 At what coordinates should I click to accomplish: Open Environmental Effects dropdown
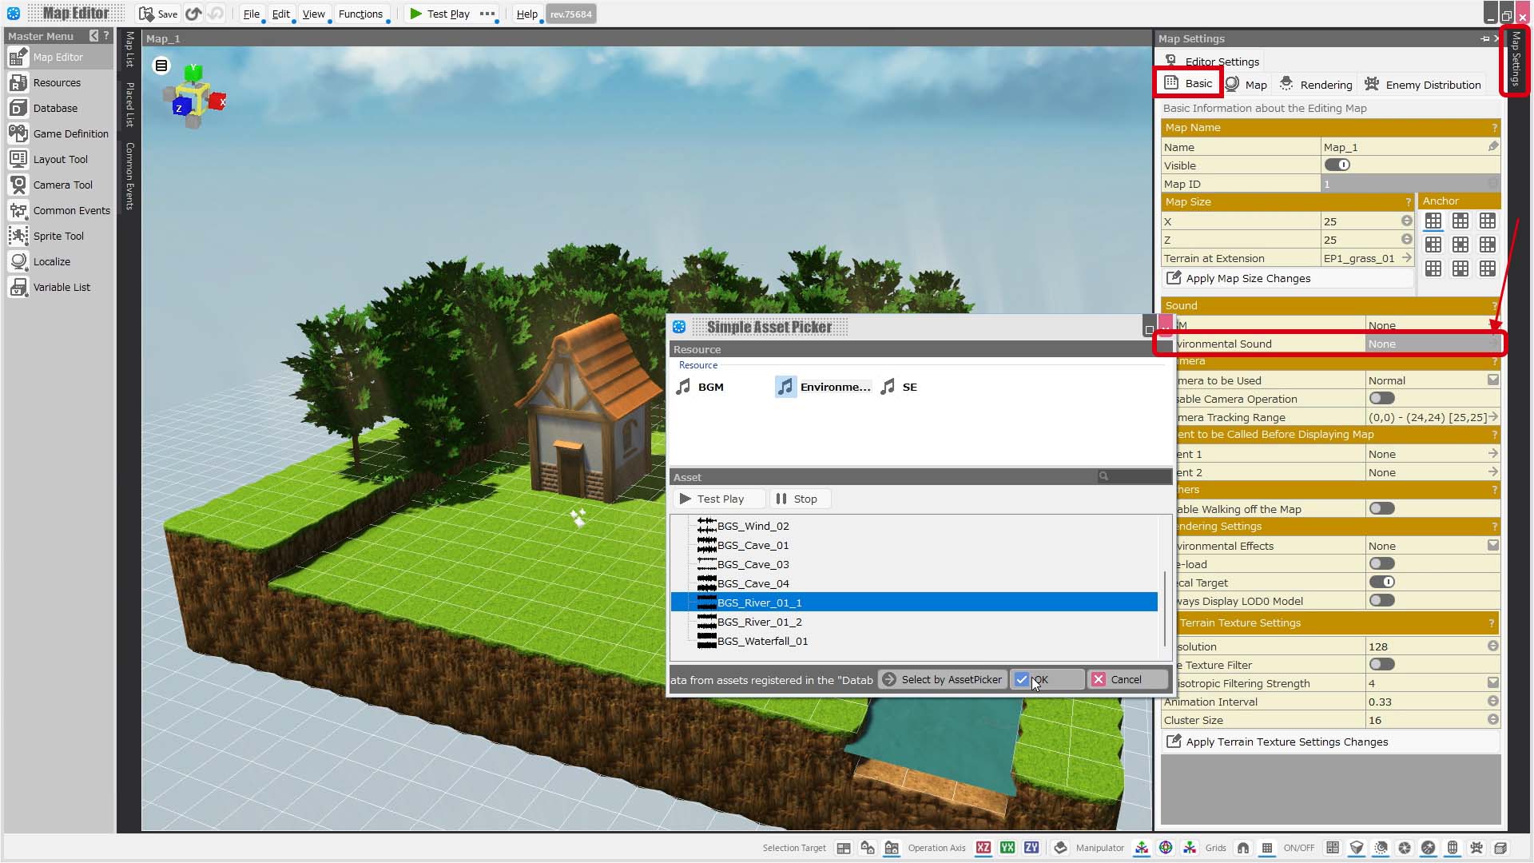tap(1493, 546)
